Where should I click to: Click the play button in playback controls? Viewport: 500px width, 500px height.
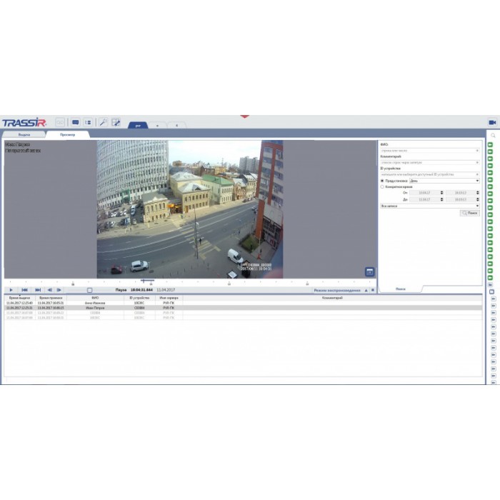click(11, 290)
